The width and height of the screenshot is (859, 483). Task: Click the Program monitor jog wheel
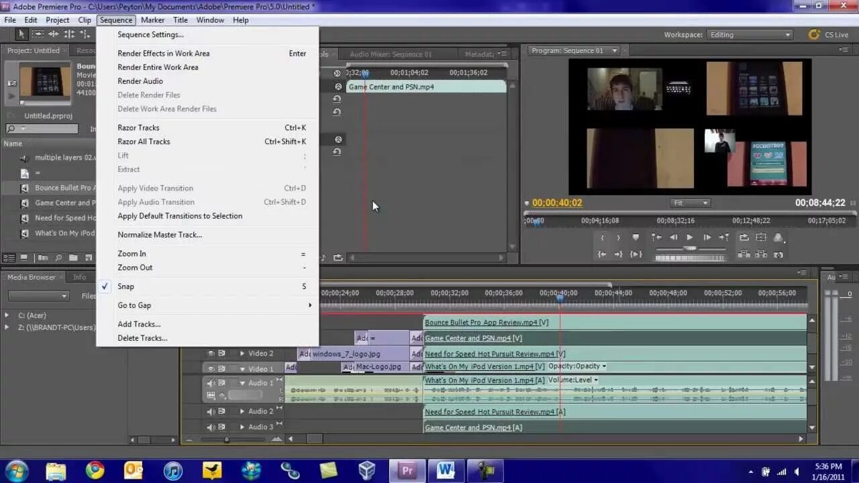tap(690, 257)
